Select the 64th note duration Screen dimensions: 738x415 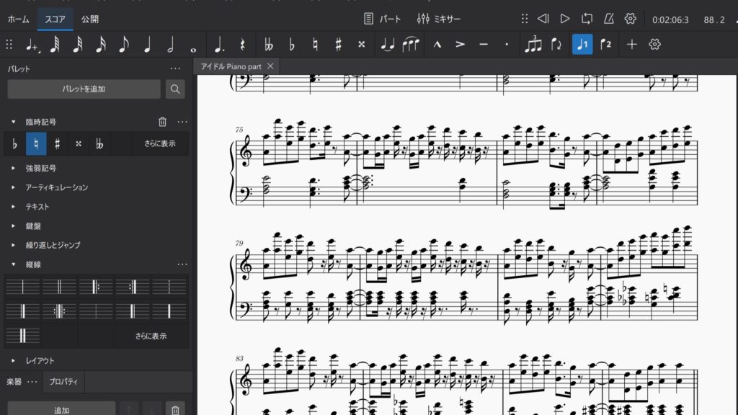55,44
